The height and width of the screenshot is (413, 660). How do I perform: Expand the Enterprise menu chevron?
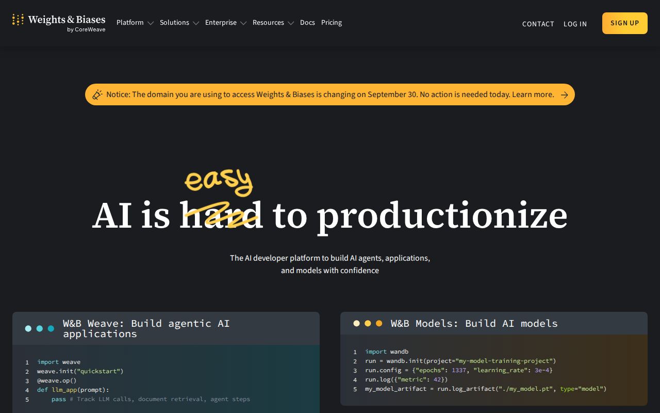click(x=243, y=23)
